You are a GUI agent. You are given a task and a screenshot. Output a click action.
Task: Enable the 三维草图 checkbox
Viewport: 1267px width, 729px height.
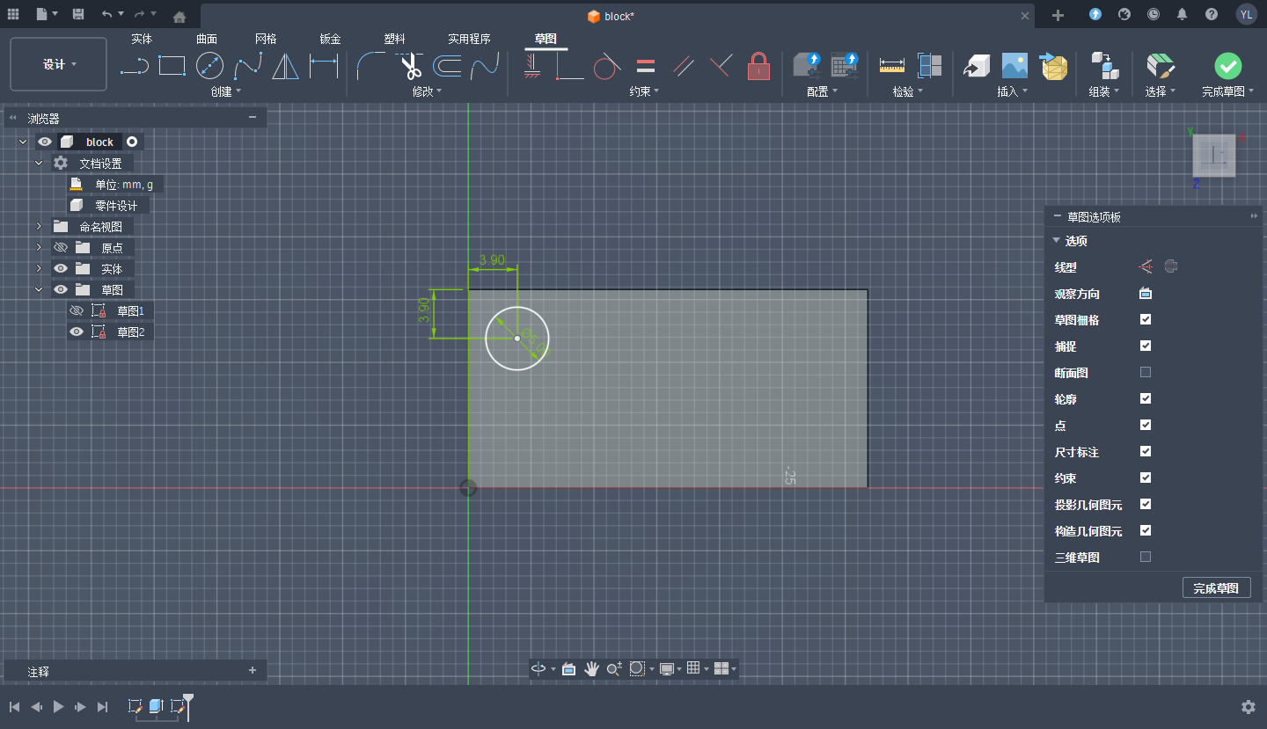click(x=1145, y=557)
